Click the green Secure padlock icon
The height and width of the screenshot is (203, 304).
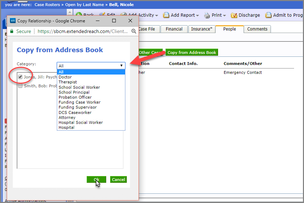coord(12,31)
